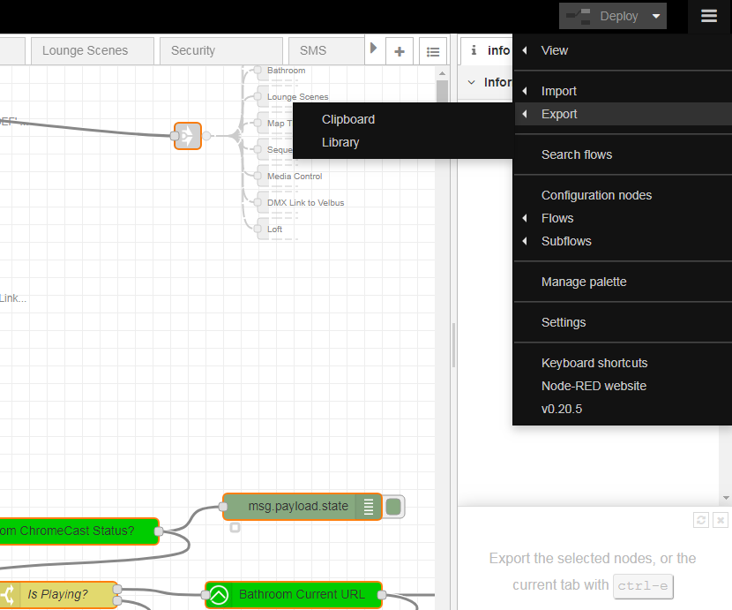Expand the View submenu
This screenshot has width=732, height=610.
pos(554,50)
